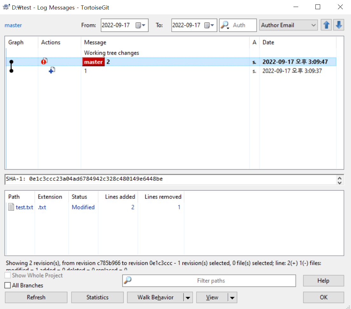Click the Walk Behavior button
The width and height of the screenshot is (351, 309).
click(155, 297)
